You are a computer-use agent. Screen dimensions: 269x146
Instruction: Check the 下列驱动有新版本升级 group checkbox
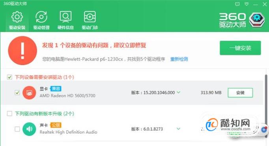pyautogui.click(x=9, y=114)
